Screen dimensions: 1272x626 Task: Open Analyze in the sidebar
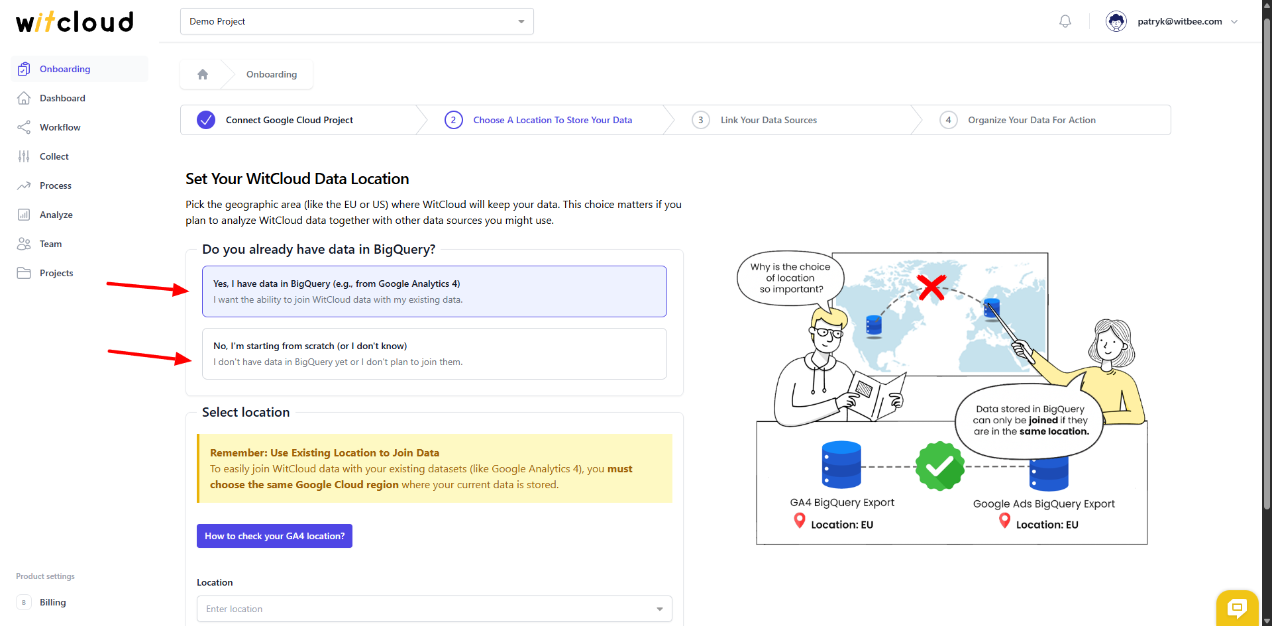(79, 215)
